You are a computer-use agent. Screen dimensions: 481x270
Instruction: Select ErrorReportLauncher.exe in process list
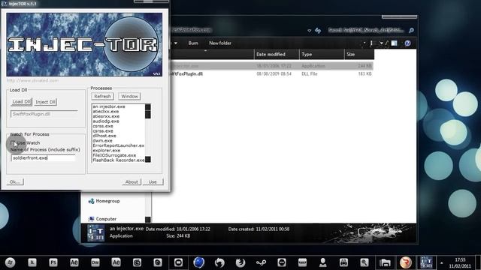(x=119, y=145)
